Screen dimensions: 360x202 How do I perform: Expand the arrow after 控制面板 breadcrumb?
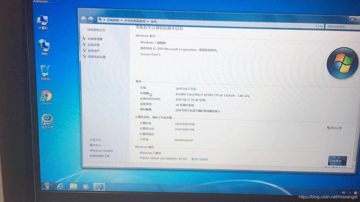[122, 20]
